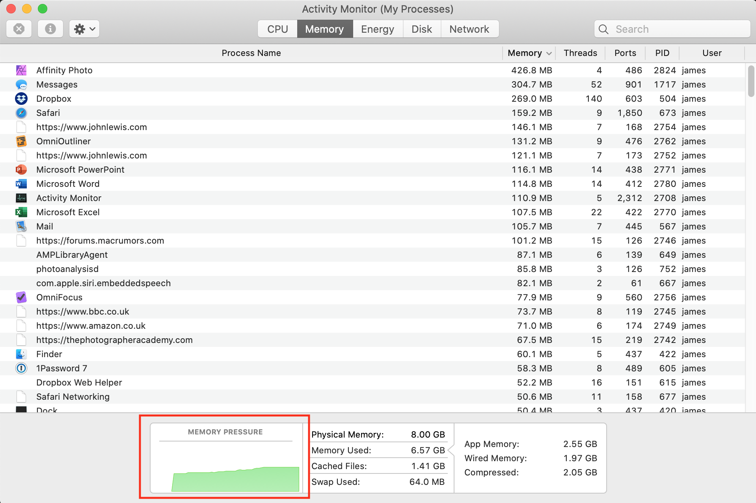Select johnlewis.com process using 146.1 MB
This screenshot has width=756, height=503.
tap(372, 127)
